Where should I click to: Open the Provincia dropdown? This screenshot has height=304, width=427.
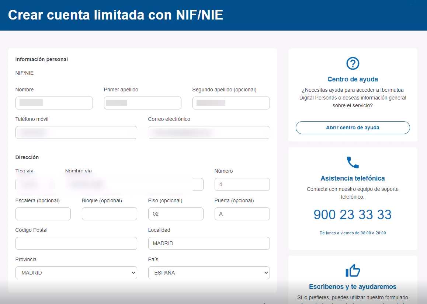(76, 273)
